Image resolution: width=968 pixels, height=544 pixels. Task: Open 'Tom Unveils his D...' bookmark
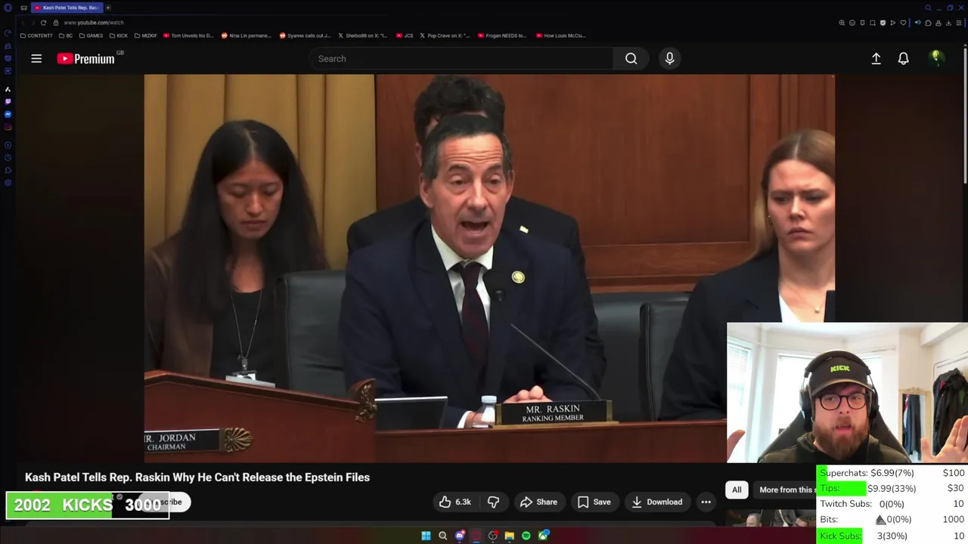coord(188,36)
